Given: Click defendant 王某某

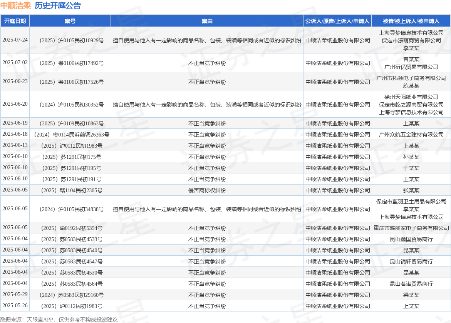Looking at the screenshot, I should [x=411, y=180].
